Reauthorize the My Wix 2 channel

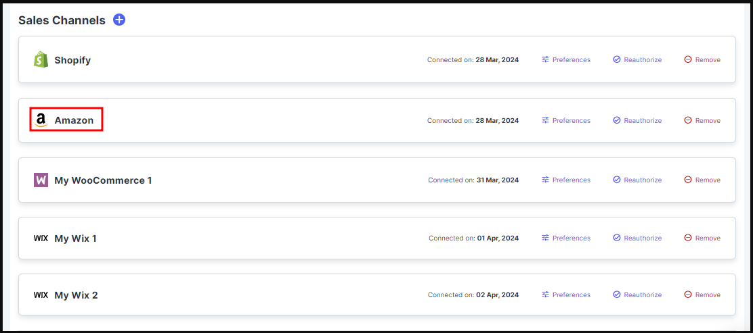(637, 294)
